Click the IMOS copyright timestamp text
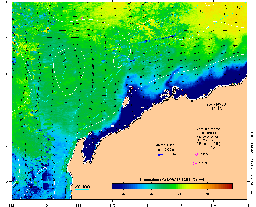Viewport: 256px width, 207px height. (x=251, y=163)
